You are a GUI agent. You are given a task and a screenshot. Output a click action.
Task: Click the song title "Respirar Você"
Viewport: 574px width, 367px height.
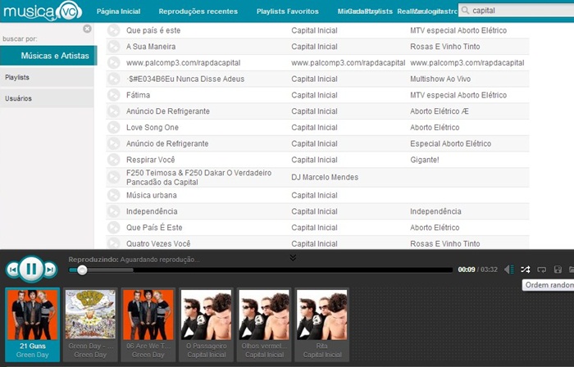(150, 160)
